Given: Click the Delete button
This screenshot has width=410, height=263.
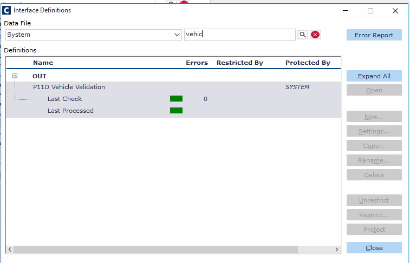Looking at the screenshot, I should click(374, 175).
